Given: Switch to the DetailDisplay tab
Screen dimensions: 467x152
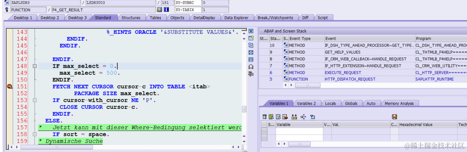Looking at the screenshot, I should [x=205, y=18].
